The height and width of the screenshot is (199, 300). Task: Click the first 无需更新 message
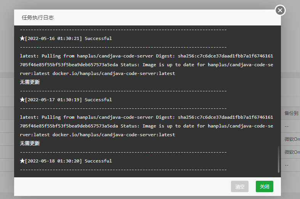30,82
